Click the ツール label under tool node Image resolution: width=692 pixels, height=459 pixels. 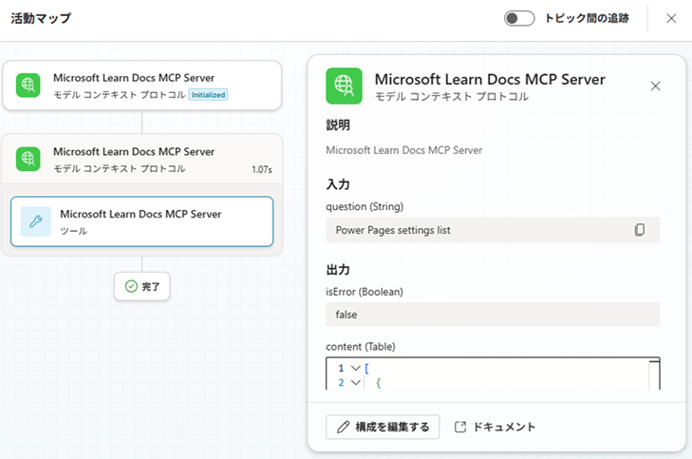(x=74, y=231)
